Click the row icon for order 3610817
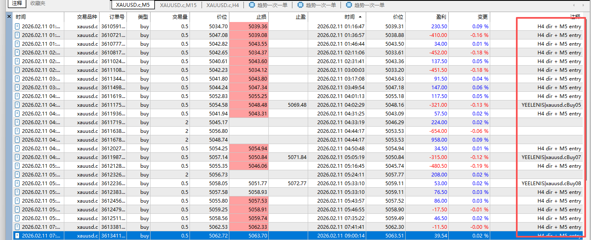The height and width of the screenshot is (240, 591). click(17, 52)
